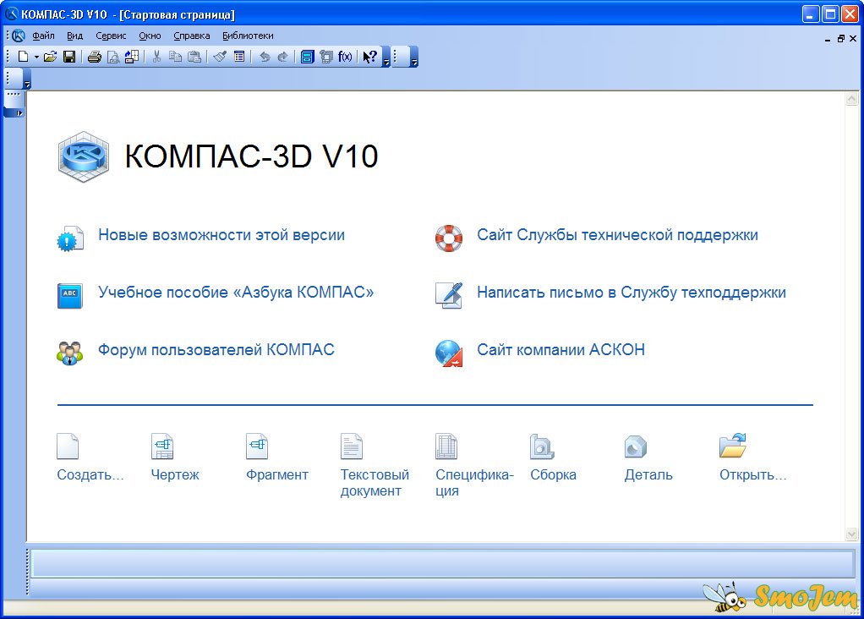The image size is (864, 619).
Task: Click Написать письмо в Службу техподдержки
Action: click(632, 293)
